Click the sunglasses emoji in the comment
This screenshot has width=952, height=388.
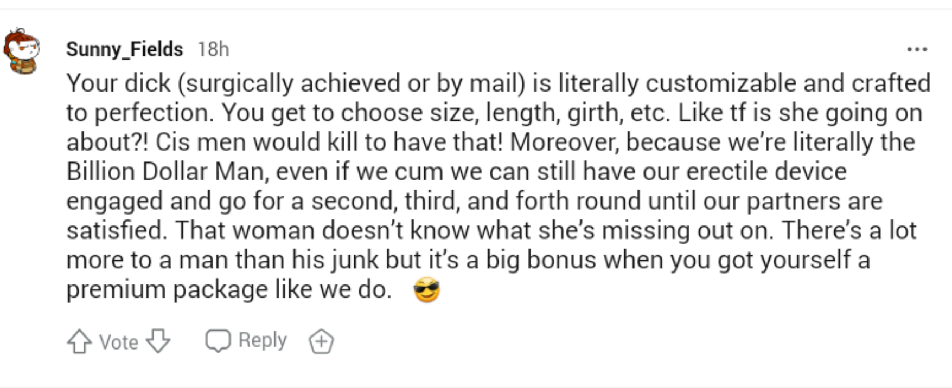point(427,290)
